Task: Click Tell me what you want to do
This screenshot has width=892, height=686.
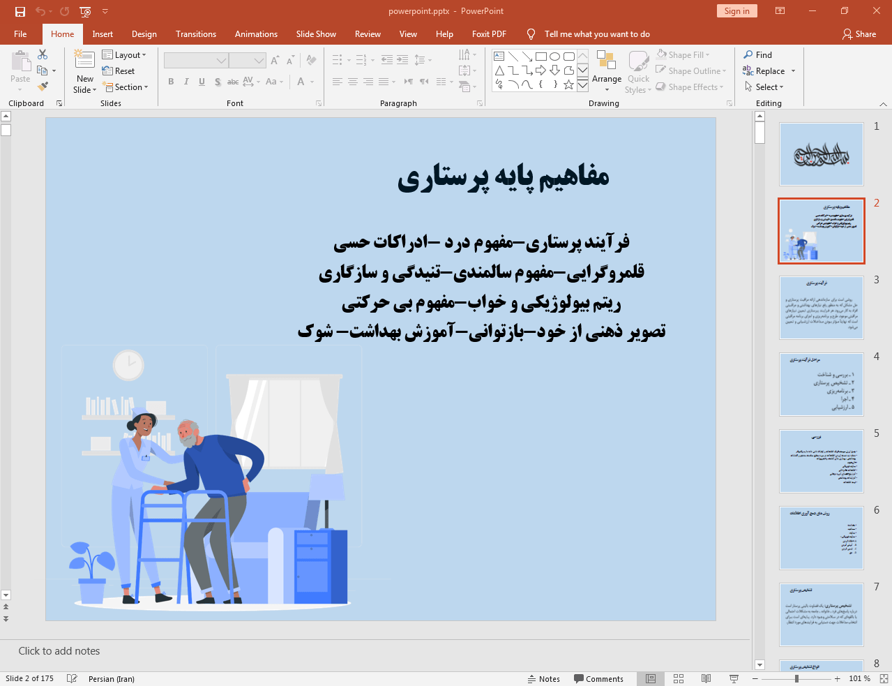Action: 597,33
